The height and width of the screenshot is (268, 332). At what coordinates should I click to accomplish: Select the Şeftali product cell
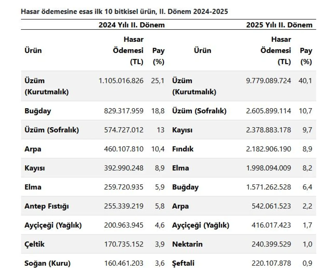[x=183, y=263]
